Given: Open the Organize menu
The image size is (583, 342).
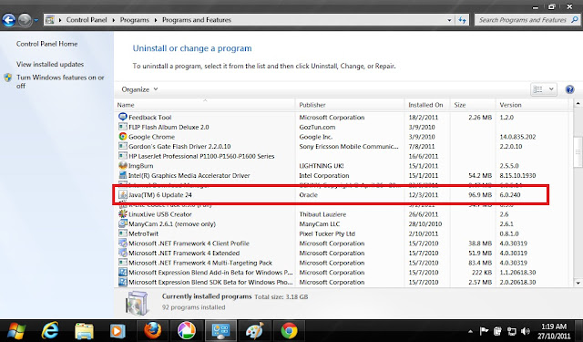Looking at the screenshot, I should click(x=139, y=89).
